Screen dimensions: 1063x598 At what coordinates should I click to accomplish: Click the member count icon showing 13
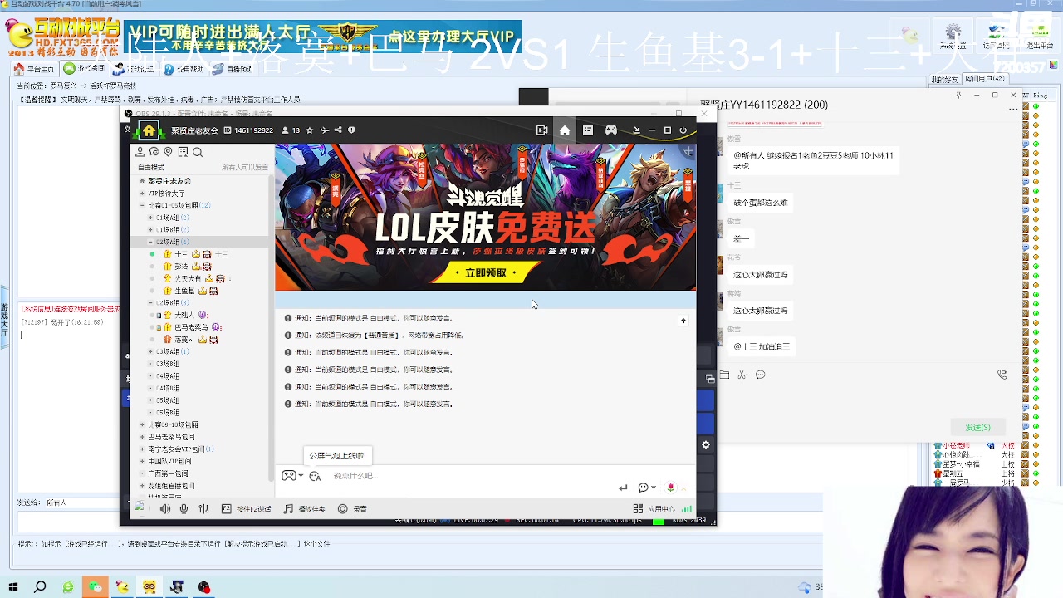coord(290,130)
